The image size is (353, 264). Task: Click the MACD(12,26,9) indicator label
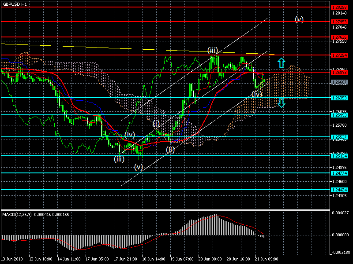[x=17, y=215]
